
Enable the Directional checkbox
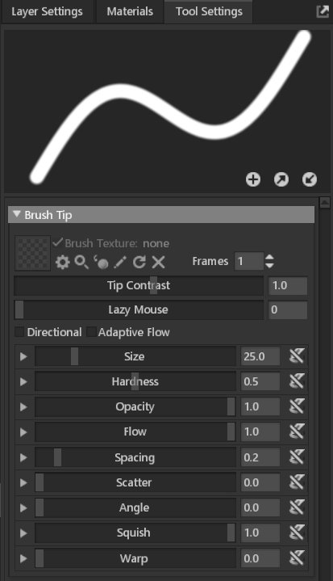click(19, 331)
